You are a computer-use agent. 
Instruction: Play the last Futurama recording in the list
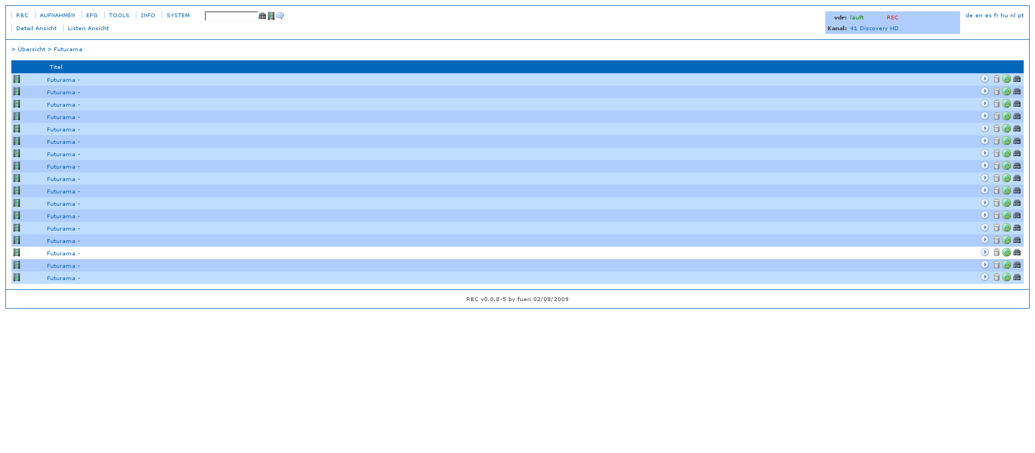[x=985, y=277]
